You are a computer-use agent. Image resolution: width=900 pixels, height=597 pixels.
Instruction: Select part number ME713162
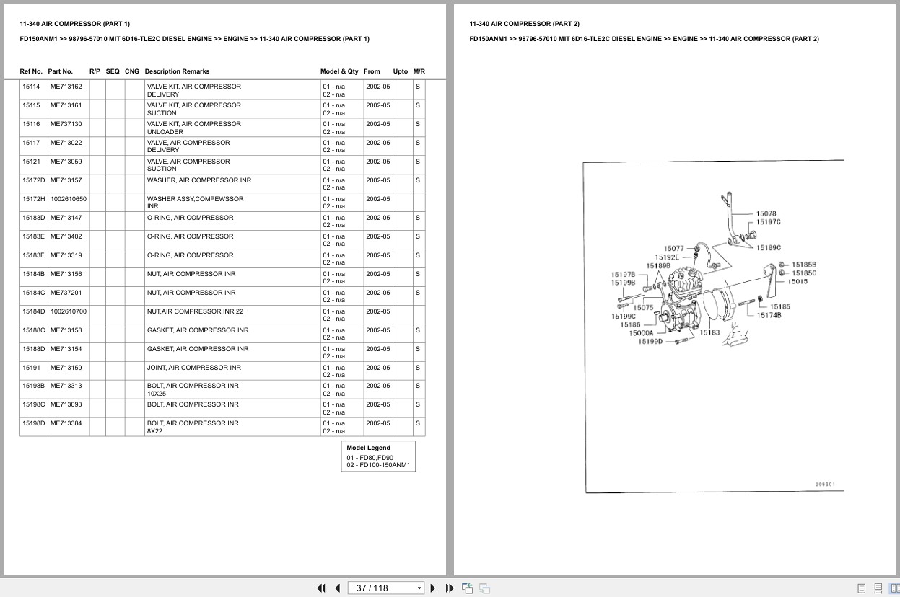(x=66, y=87)
